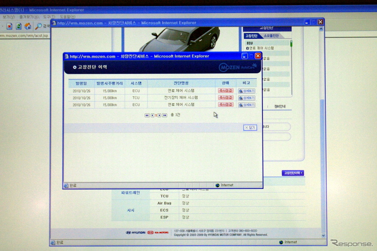The height and width of the screenshot is (251, 377).
Task: Jump to last page of results
Action: pyautogui.click(x=165, y=115)
